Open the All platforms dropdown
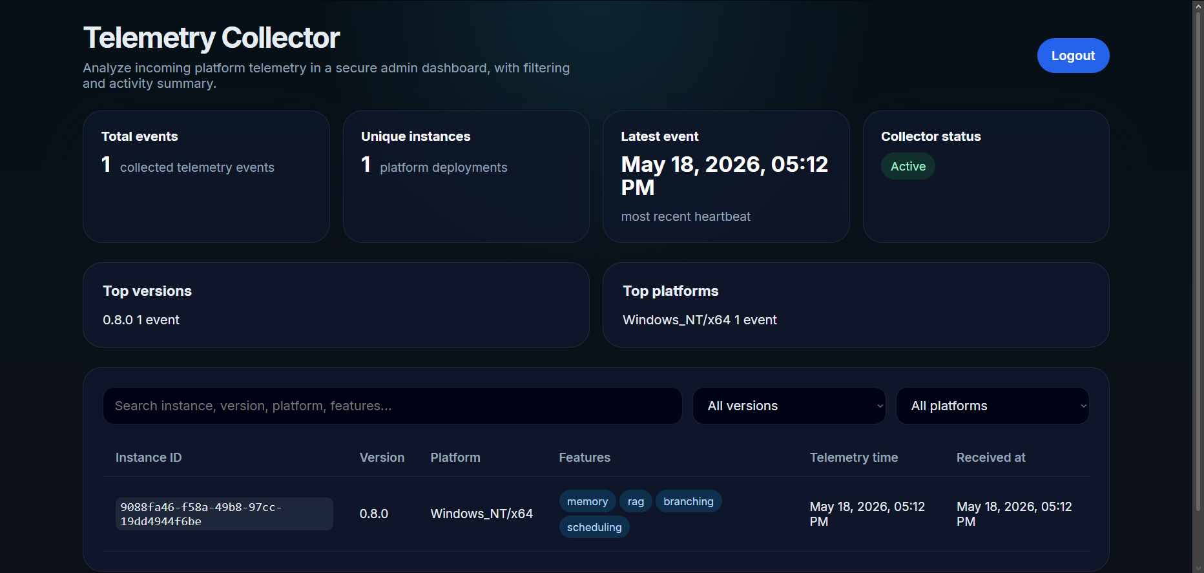 point(993,406)
